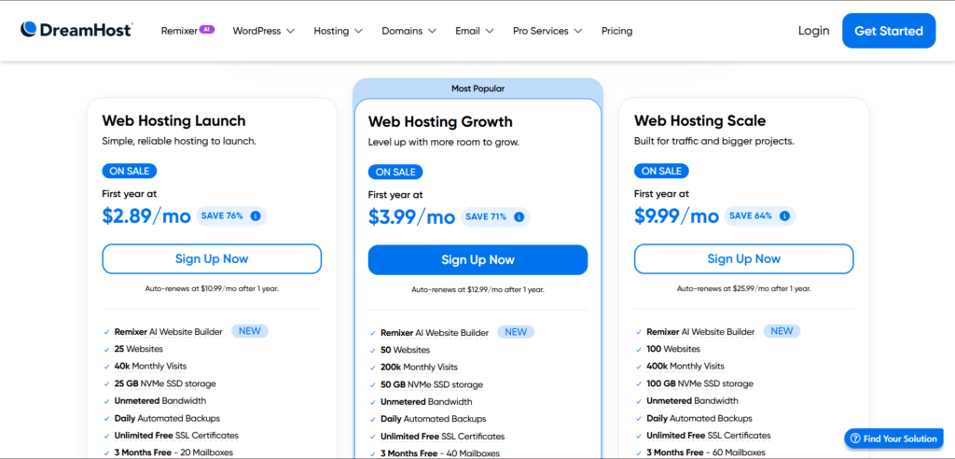
Task: Open Remixer from the navigation bar
Action: 178,31
